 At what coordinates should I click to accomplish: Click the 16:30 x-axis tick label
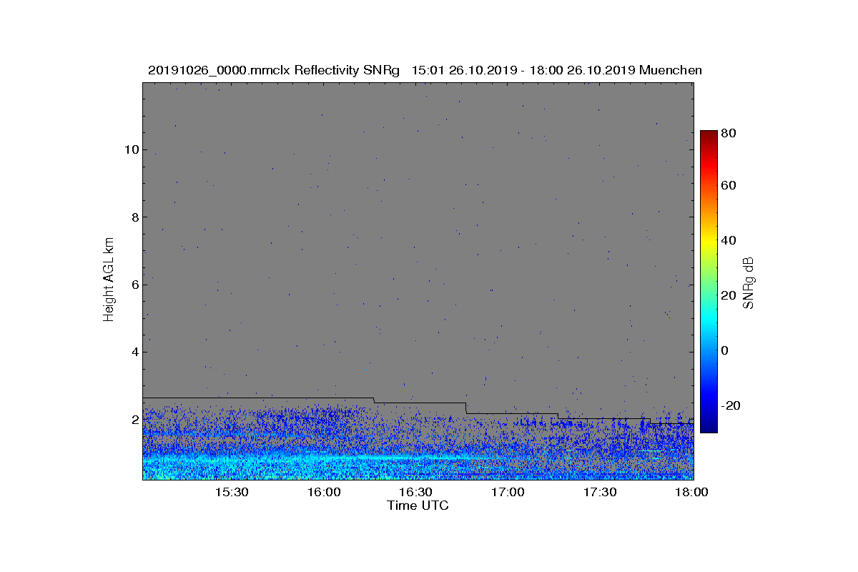[415, 493]
